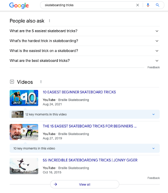Click the small key moments preview thumbnail
The height and width of the screenshot is (193, 168).
click(x=17, y=114)
